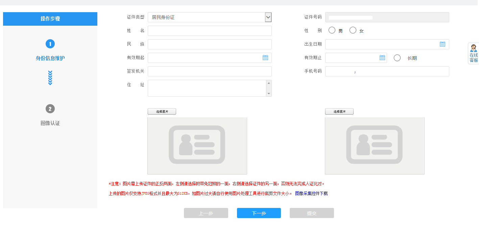Open the 图像采集控件下载 link
Viewport: 479px width, 237px height.
click(x=311, y=194)
